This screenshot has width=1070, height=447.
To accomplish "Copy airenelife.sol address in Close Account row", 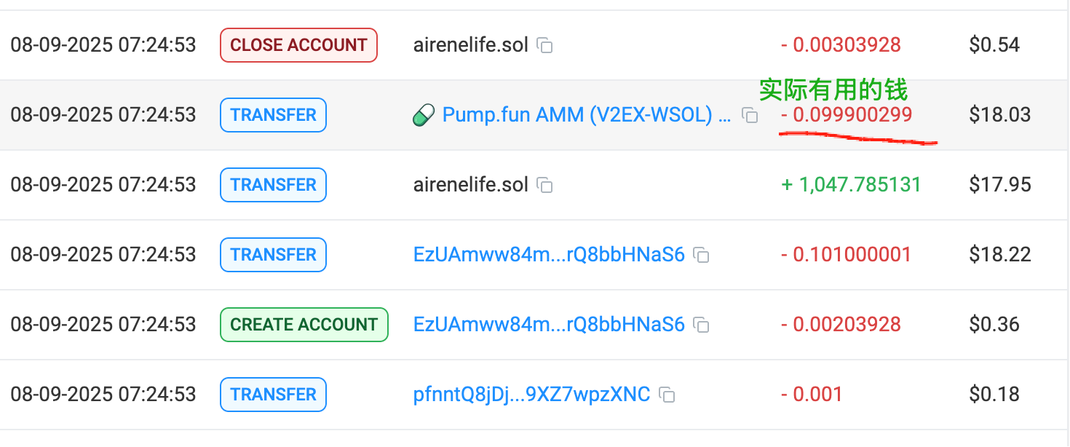I will [544, 45].
